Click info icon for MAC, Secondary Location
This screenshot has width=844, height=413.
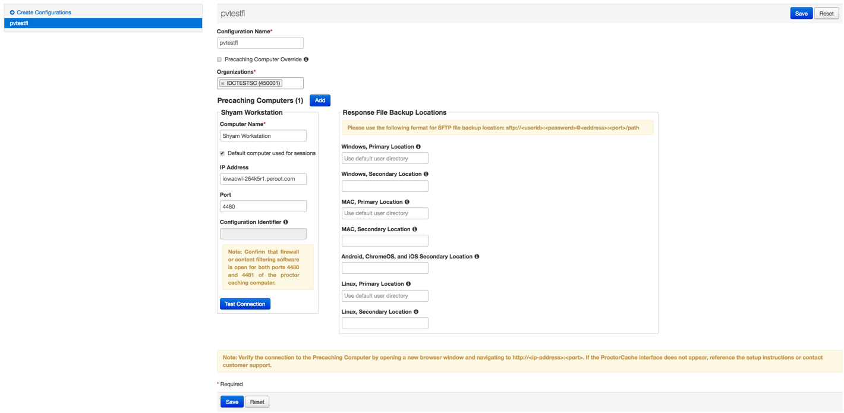click(x=415, y=229)
